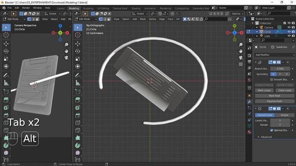The height and width of the screenshot is (166, 296).
Task: Adjust the Render levels value field
Action: click(280, 125)
